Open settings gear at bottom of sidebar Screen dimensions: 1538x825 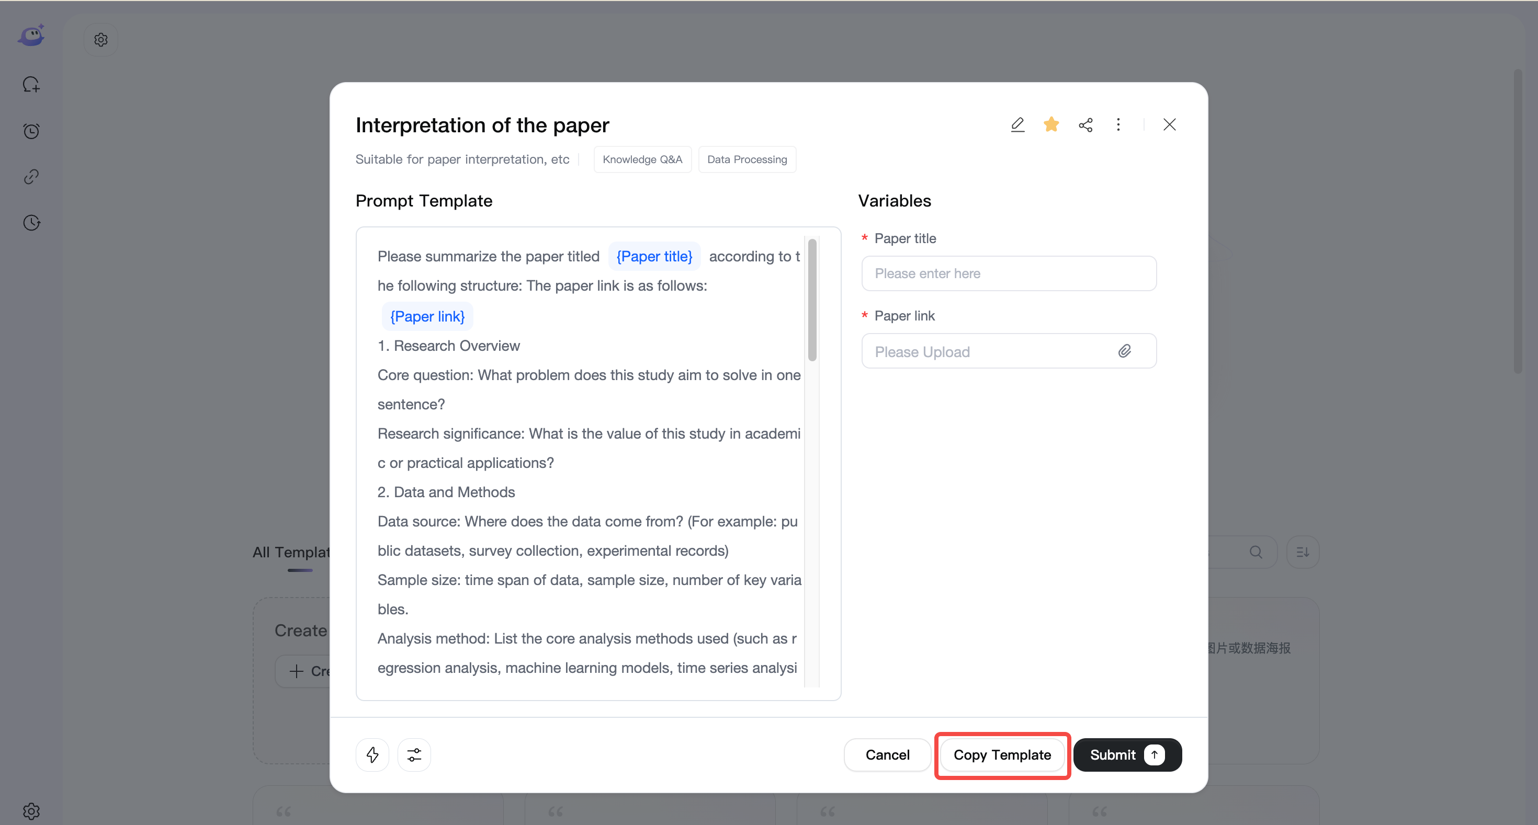(31, 811)
